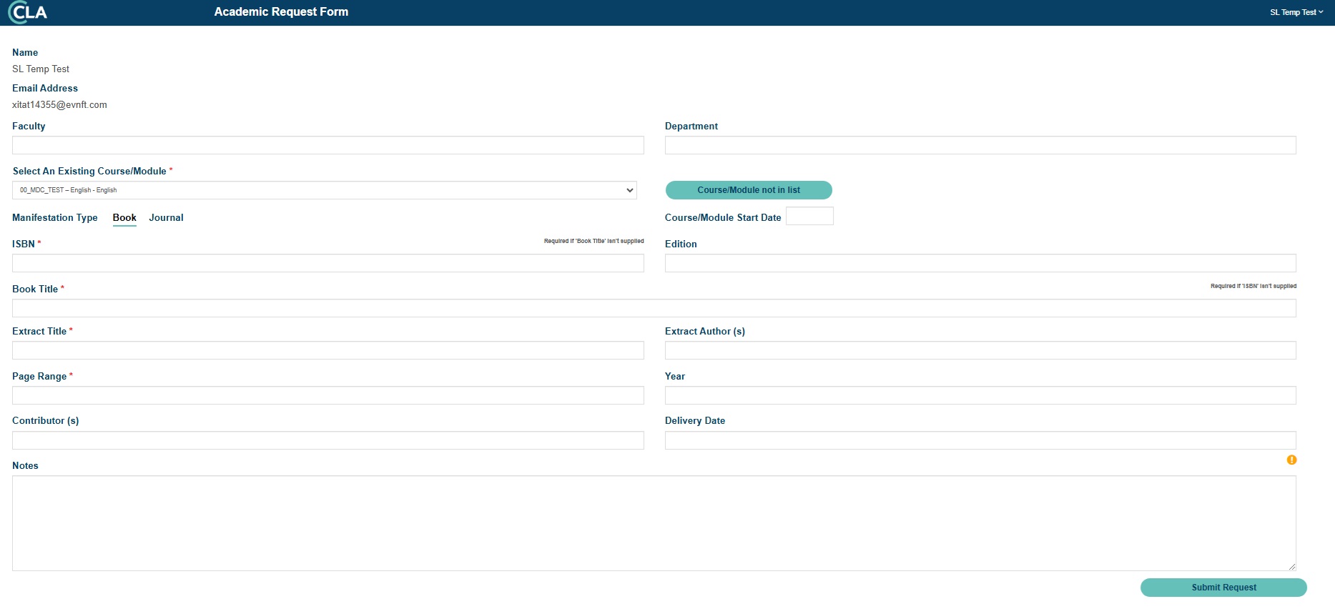Click into the ISBN field
The height and width of the screenshot is (609, 1335).
tap(327, 263)
